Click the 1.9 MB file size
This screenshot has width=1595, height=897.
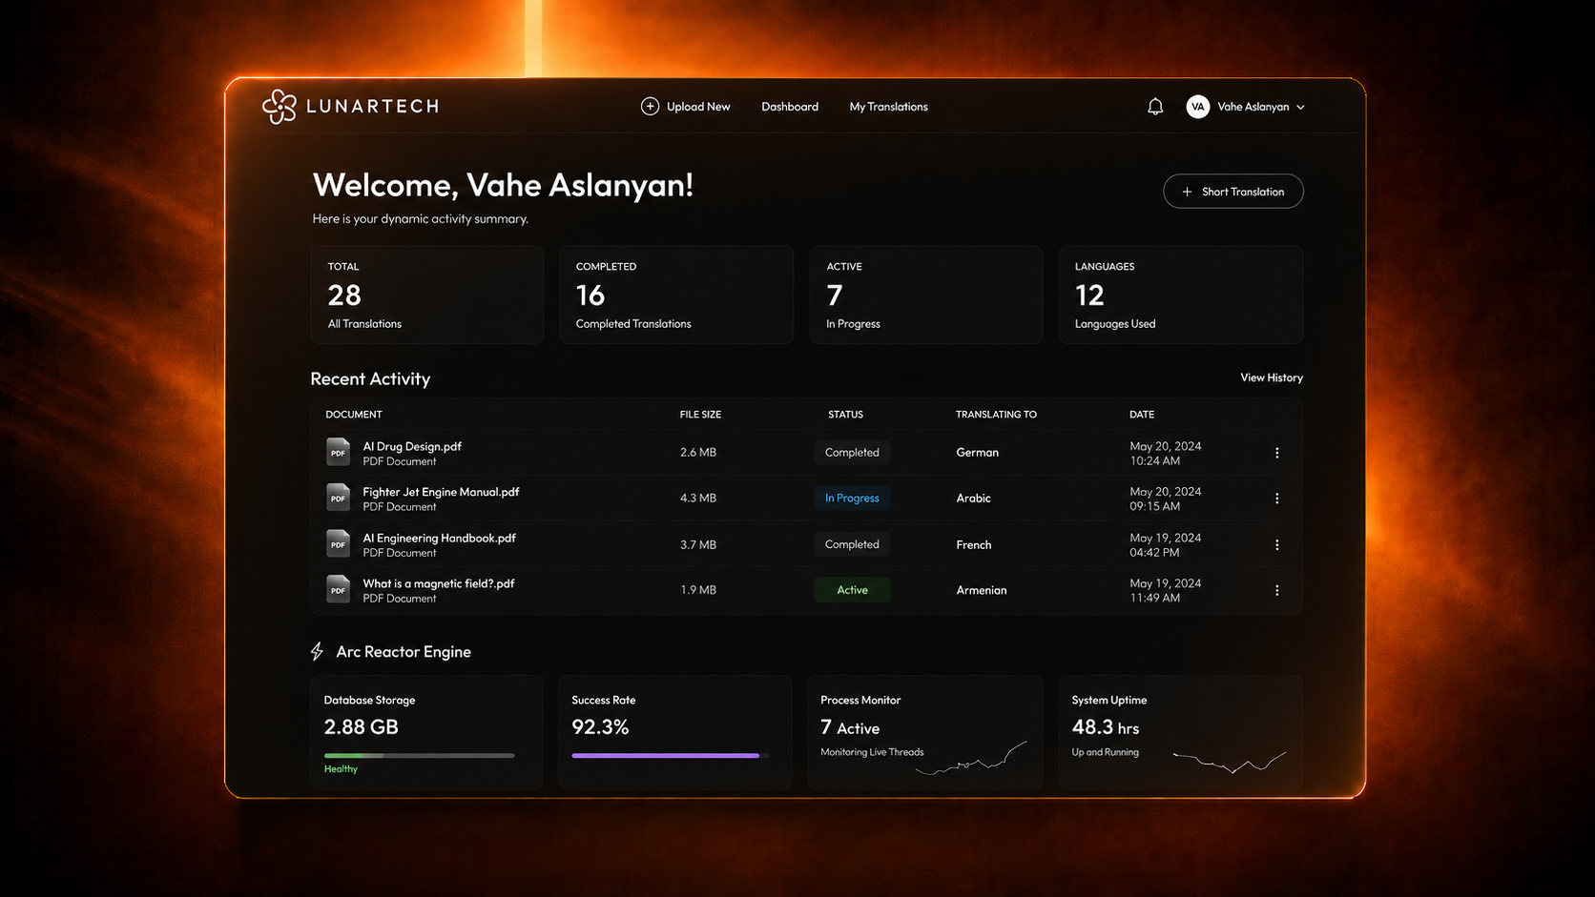(x=698, y=590)
